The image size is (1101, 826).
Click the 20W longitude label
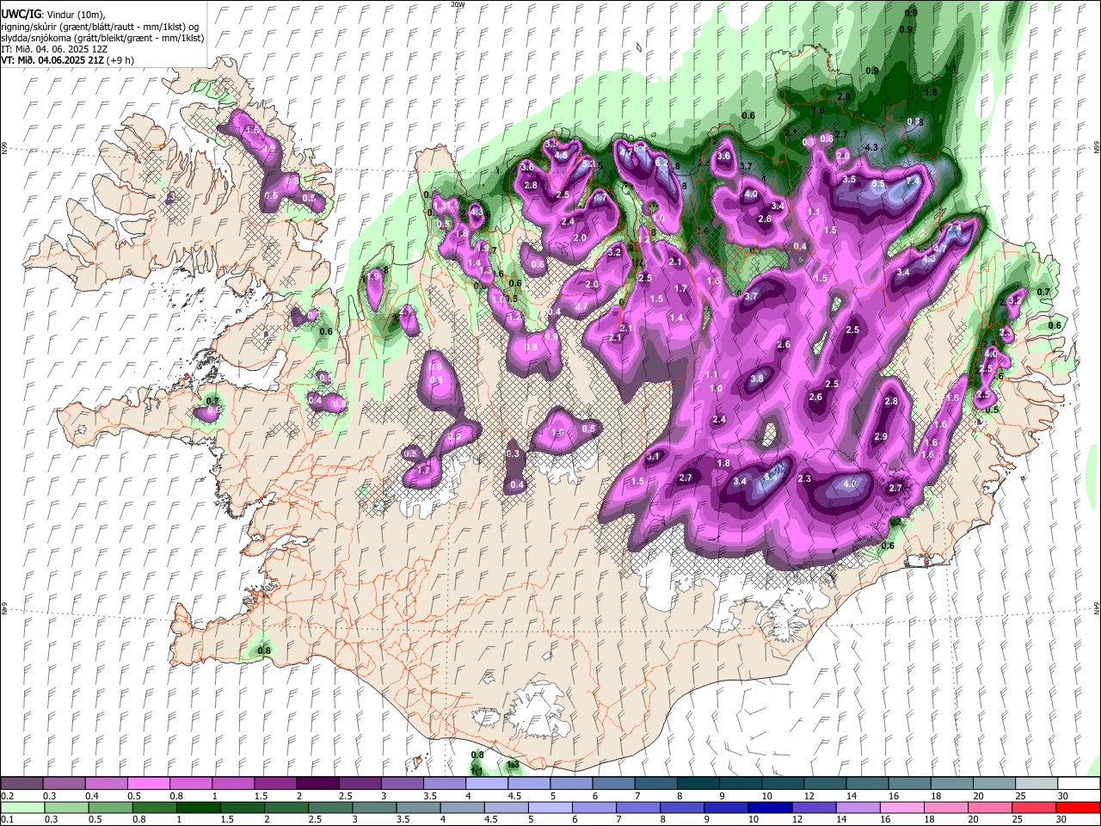(x=457, y=4)
